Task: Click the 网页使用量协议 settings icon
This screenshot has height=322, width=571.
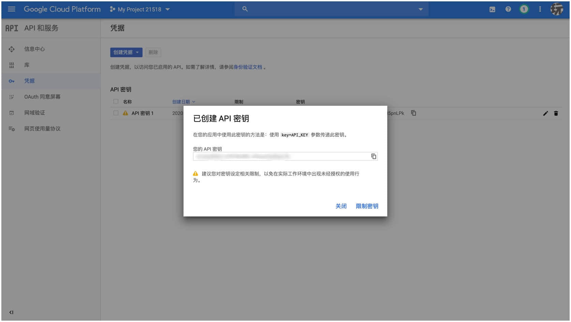Action: (12, 129)
